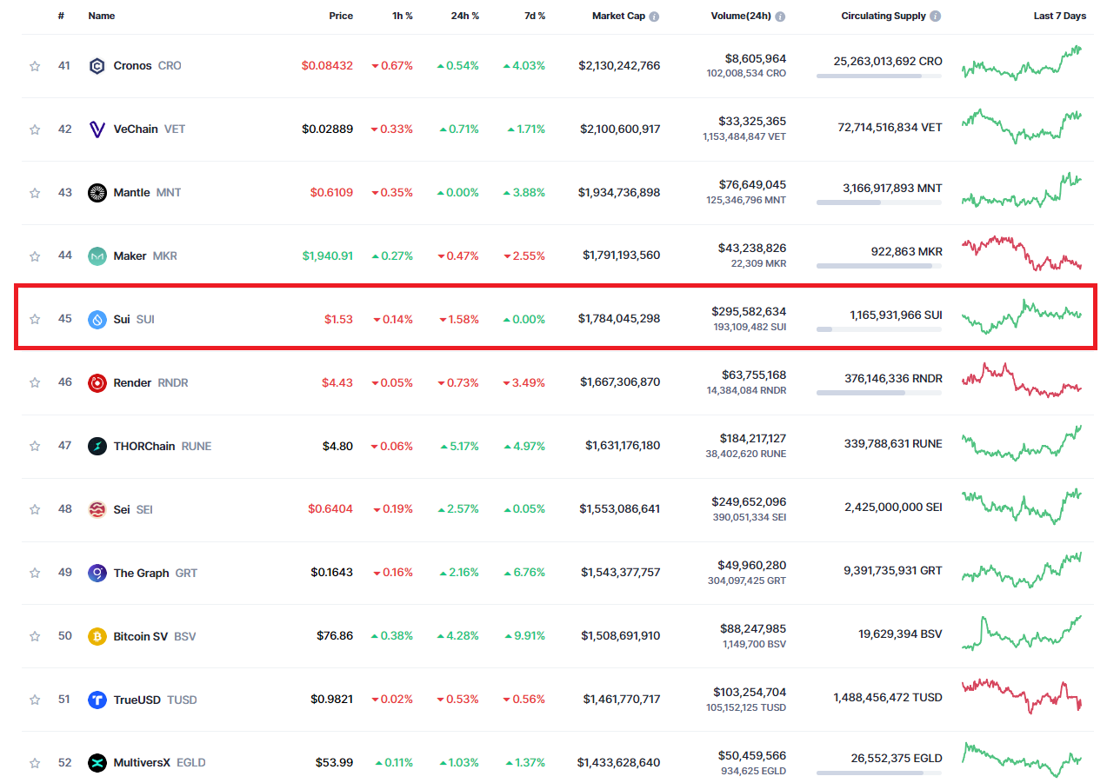1107x783 pixels.
Task: Click the Cronos coin logo icon
Action: click(97, 66)
